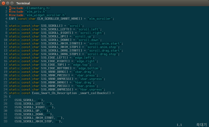Close the Terminal window
The width and height of the screenshot is (209, 127).
[3, 3]
